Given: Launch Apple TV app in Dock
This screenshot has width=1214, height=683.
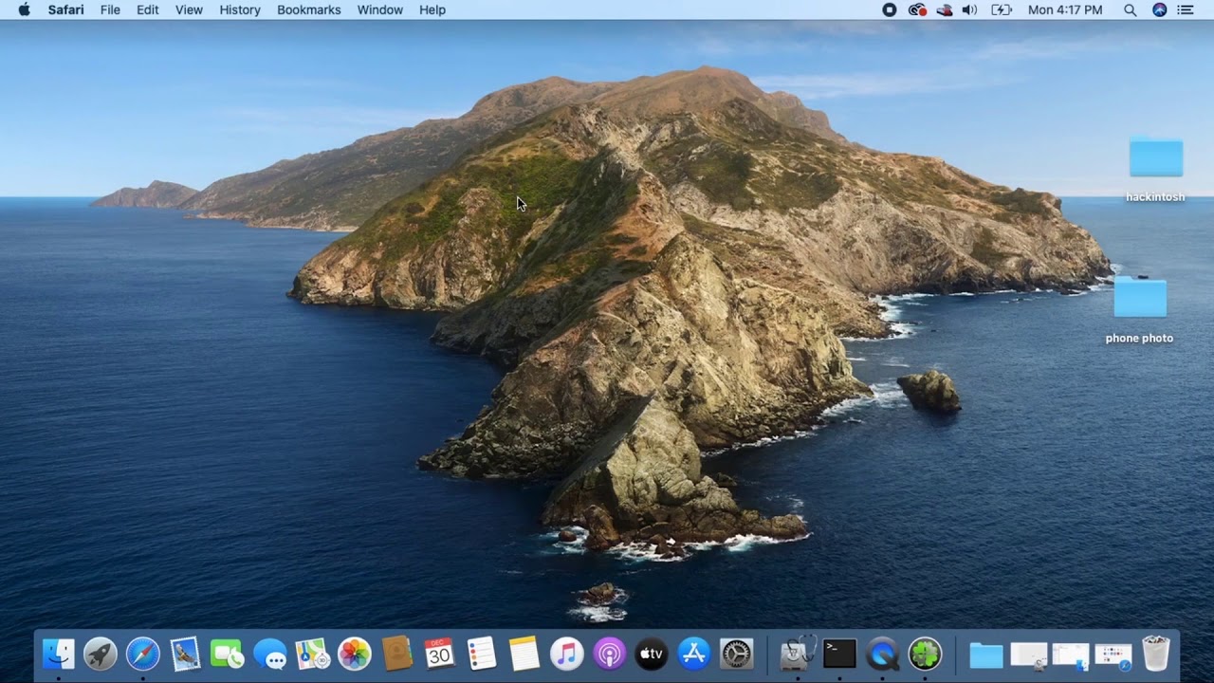Looking at the screenshot, I should 652,654.
